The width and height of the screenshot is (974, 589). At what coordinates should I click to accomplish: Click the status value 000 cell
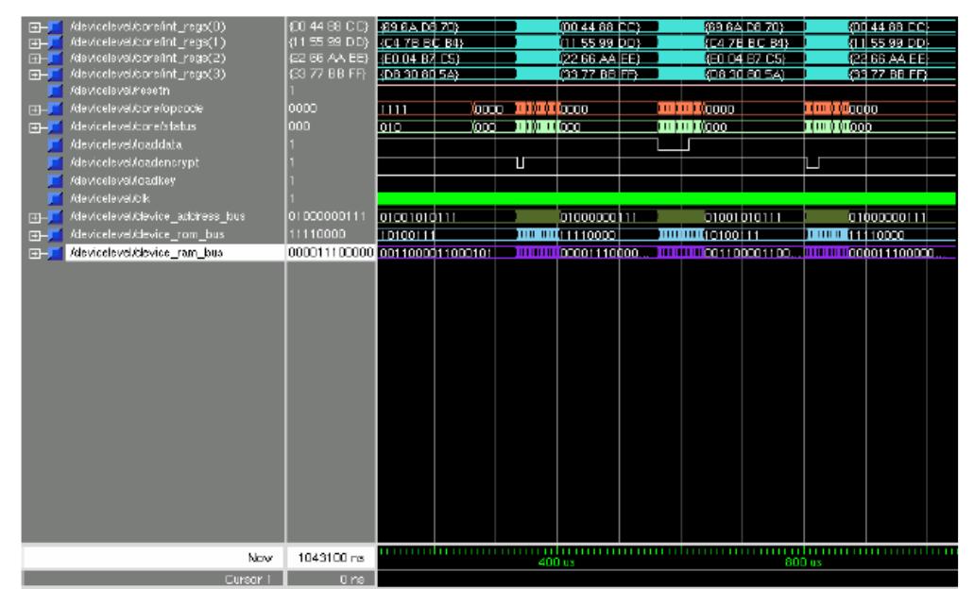tap(299, 126)
